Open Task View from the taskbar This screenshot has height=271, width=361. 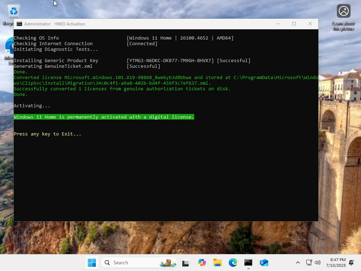pos(186,263)
